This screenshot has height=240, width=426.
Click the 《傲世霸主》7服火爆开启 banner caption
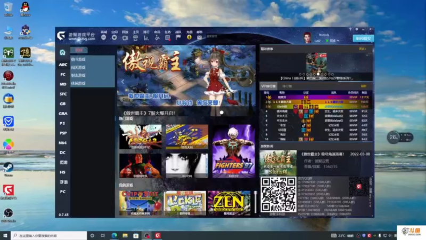pos(149,113)
